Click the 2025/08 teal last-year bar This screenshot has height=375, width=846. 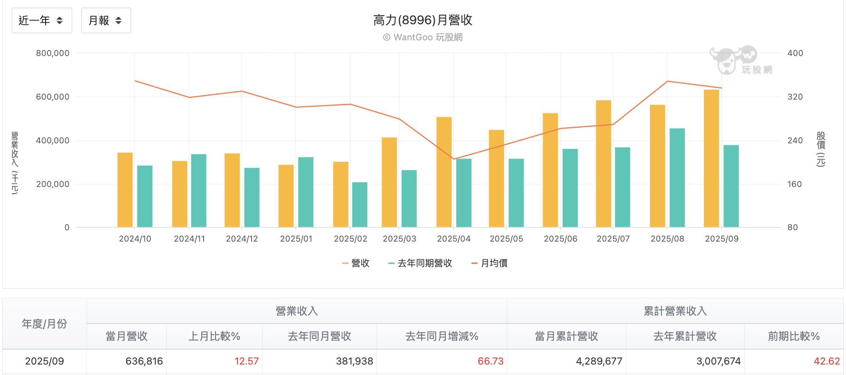[x=677, y=178]
